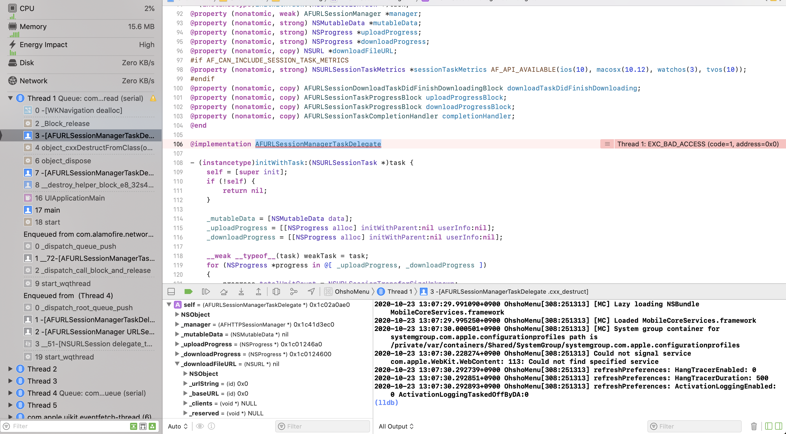786x434 pixels.
Task: Hide the debug area toggle button
Action: 171,292
